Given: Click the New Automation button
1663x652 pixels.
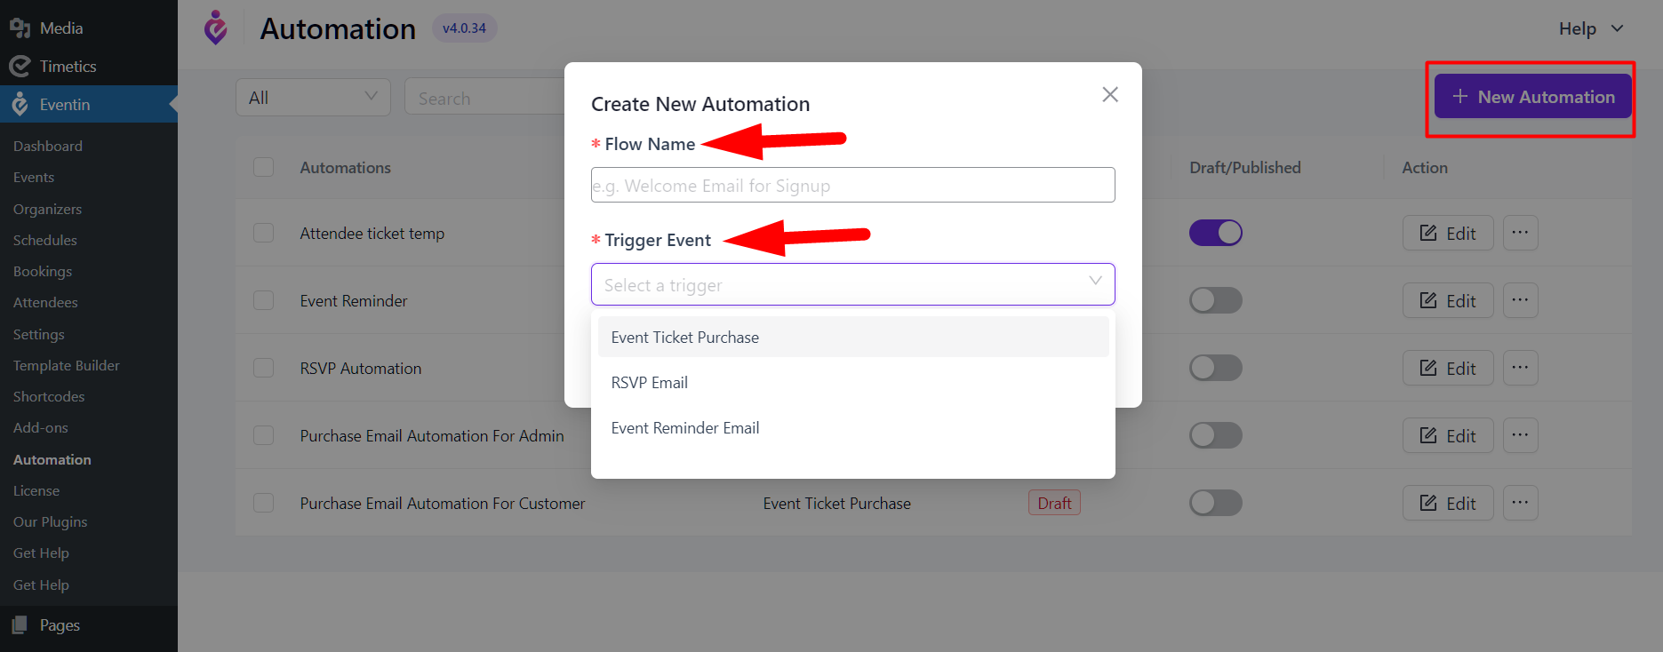Looking at the screenshot, I should [x=1533, y=96].
